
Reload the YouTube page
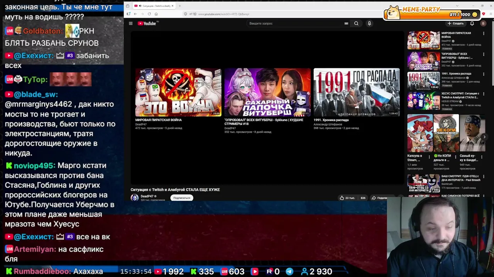149,14
